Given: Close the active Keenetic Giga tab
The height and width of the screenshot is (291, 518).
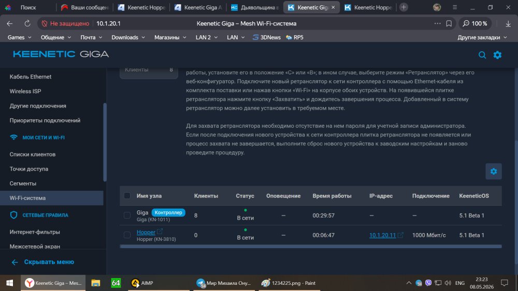Looking at the screenshot, I should (x=333, y=7).
